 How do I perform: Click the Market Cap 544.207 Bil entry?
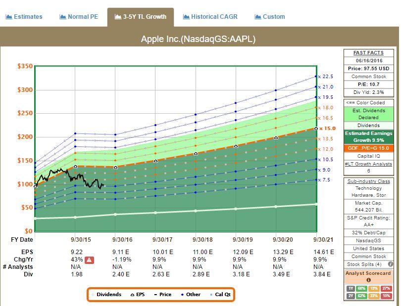tap(368, 206)
